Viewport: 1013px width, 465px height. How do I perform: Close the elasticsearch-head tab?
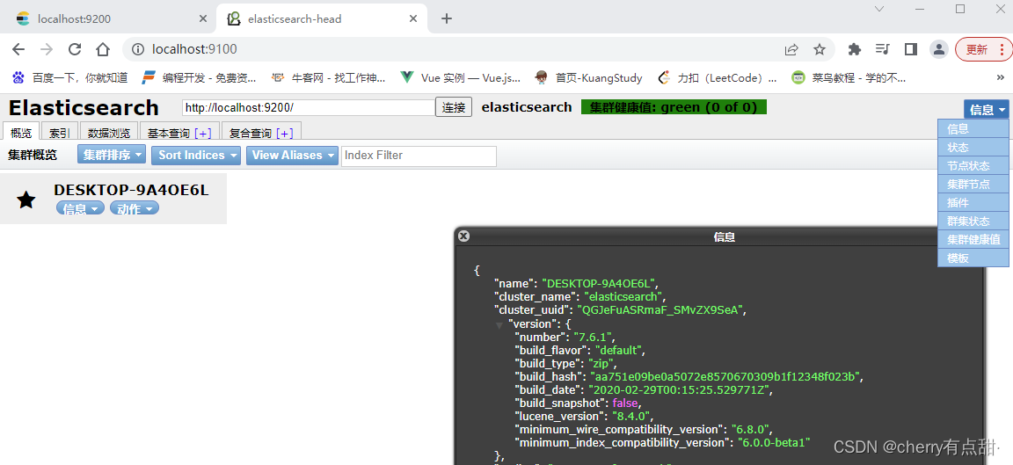click(413, 18)
